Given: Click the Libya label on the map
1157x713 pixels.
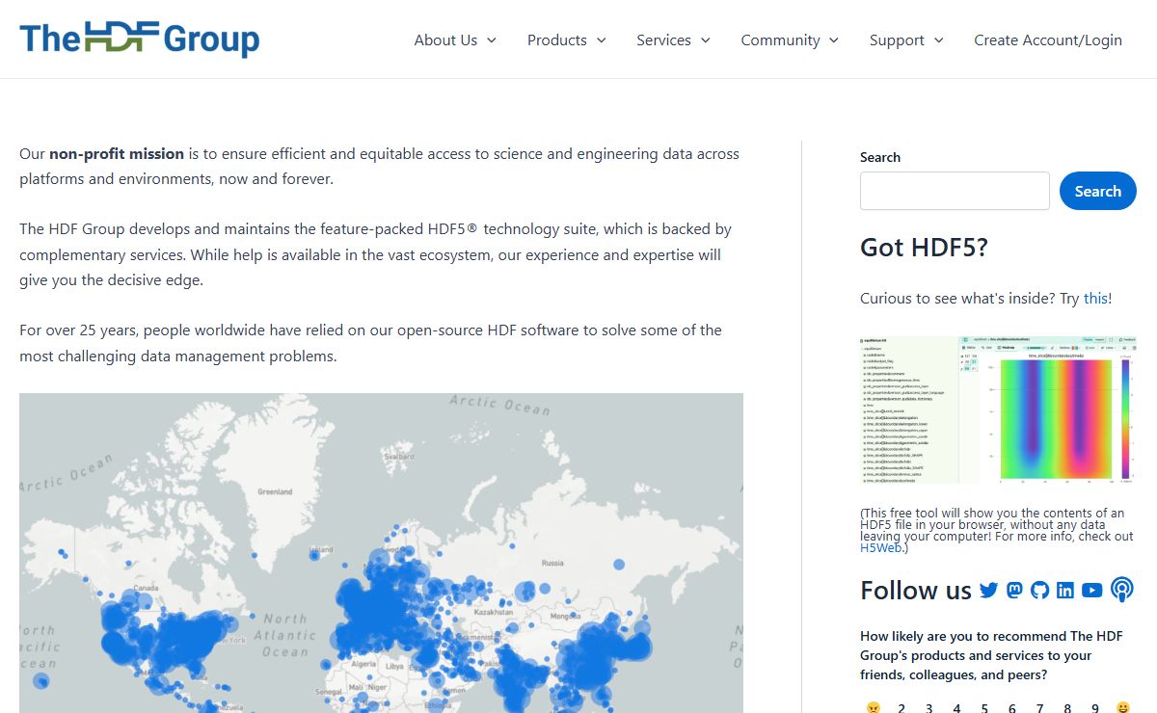Looking at the screenshot, I should click(394, 665).
